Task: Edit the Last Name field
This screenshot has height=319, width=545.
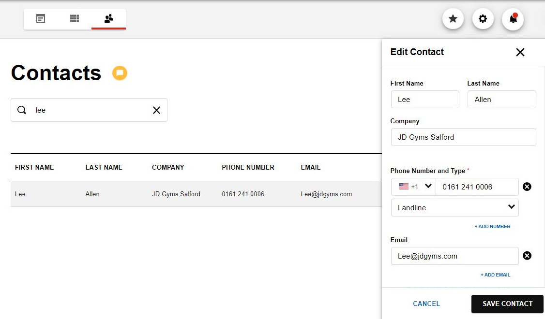Action: [x=501, y=99]
